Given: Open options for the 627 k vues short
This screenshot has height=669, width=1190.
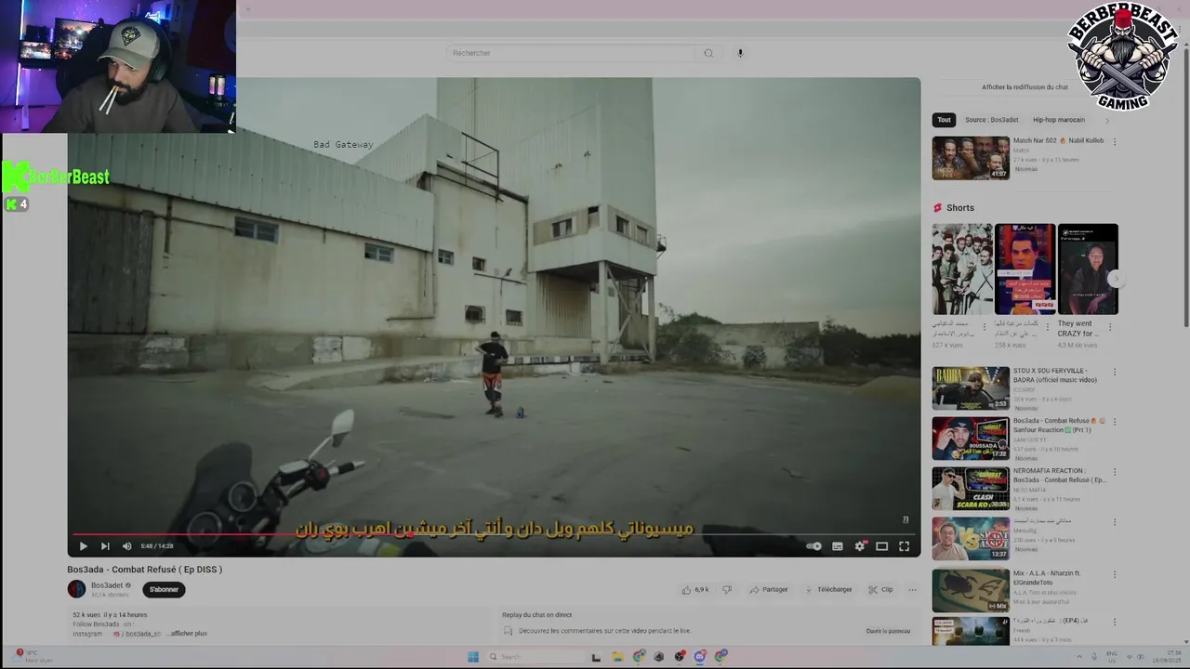Looking at the screenshot, I should point(985,327).
